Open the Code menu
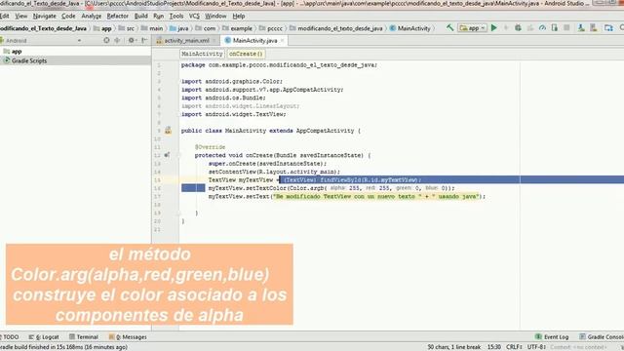The image size is (624, 351). (68, 16)
